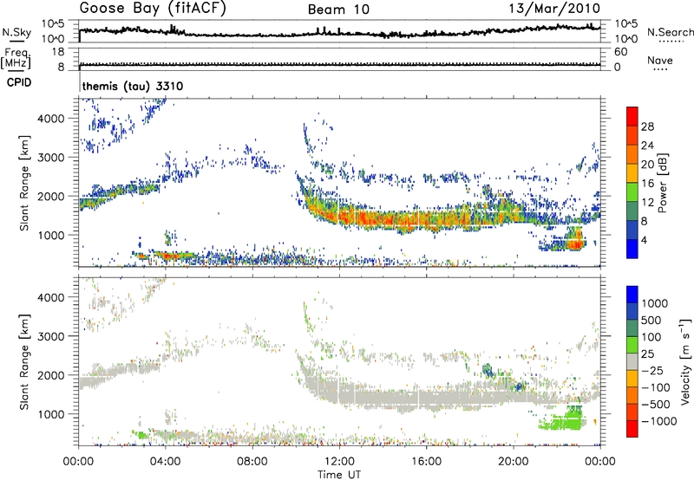Click the "N.Search" legend label

(x=670, y=32)
